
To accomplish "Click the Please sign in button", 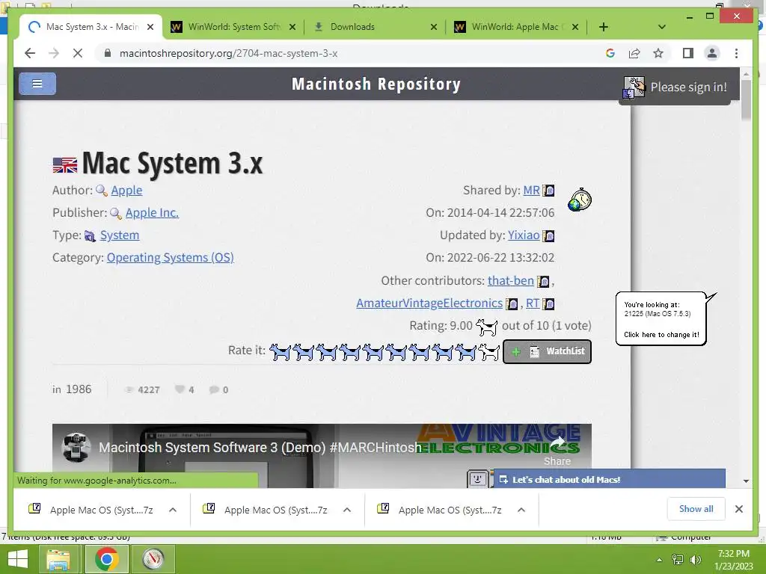I will tap(676, 87).
